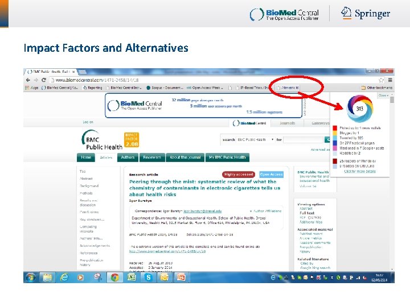Image resolution: width=410 pixels, height=307 pixels.
Task: Jump to Acknowledgements in article outline
Action: (x=95, y=246)
